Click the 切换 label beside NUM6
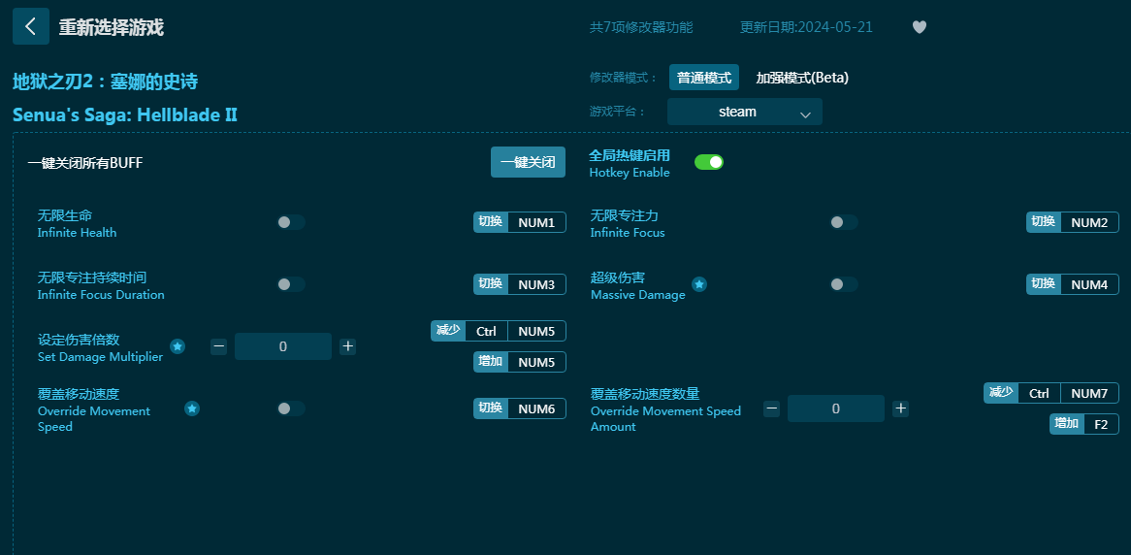Screen dimensions: 1131x555 pos(491,408)
